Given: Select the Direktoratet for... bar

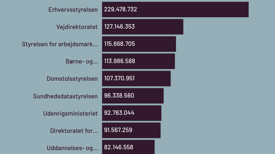Looking at the screenshot, I should click(131, 130).
